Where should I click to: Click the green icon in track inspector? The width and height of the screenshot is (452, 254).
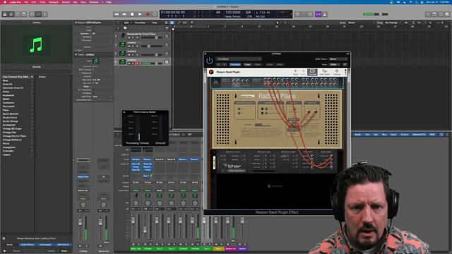(96, 61)
